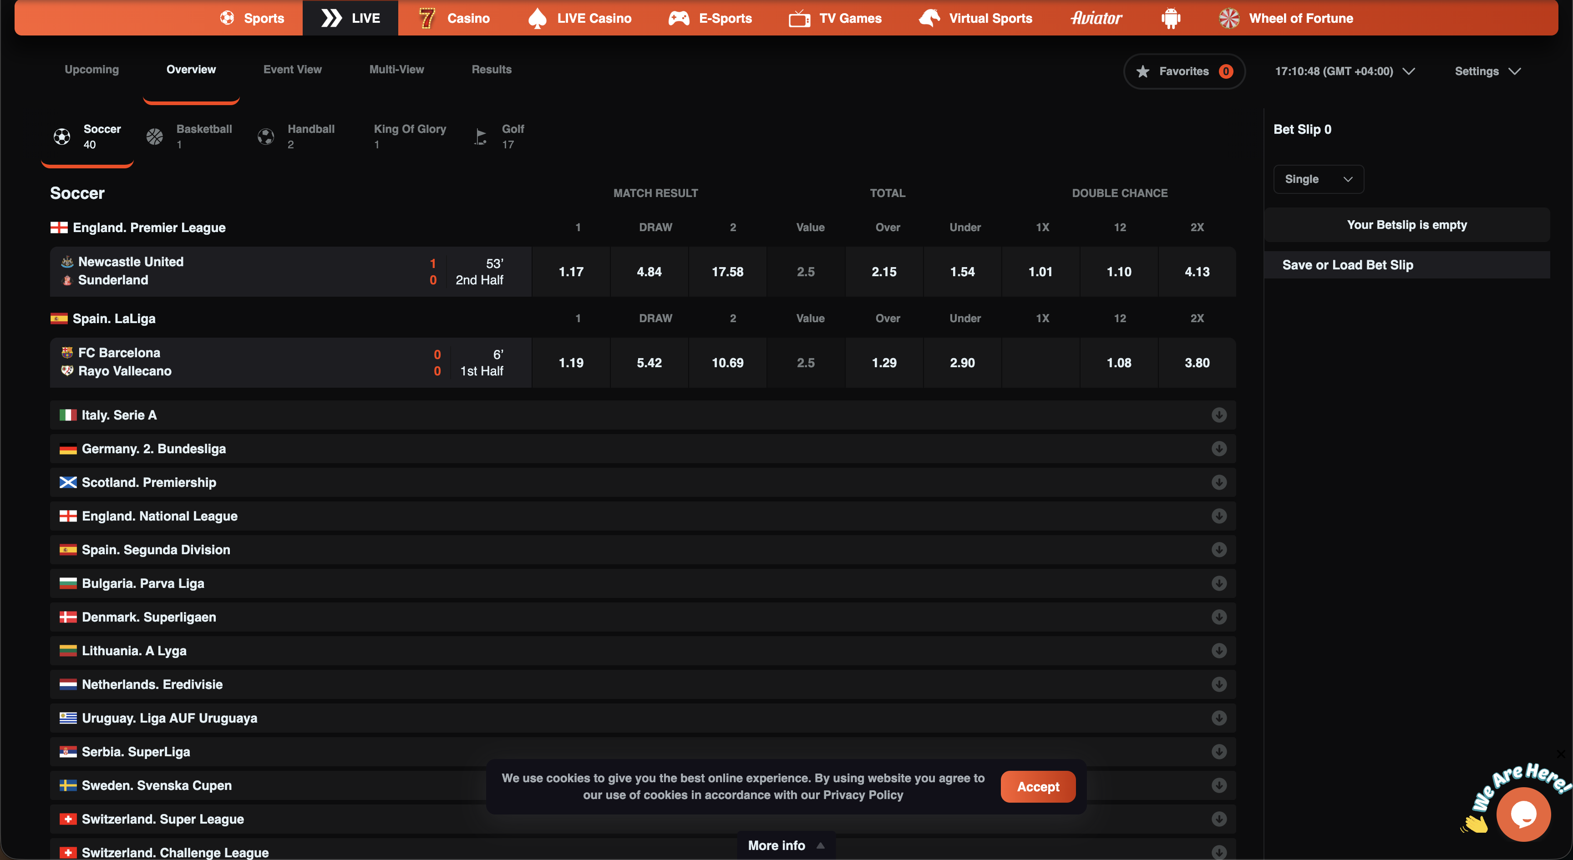The image size is (1573, 860).
Task: Pick Sunderland win odds 17.58
Action: 727,272
